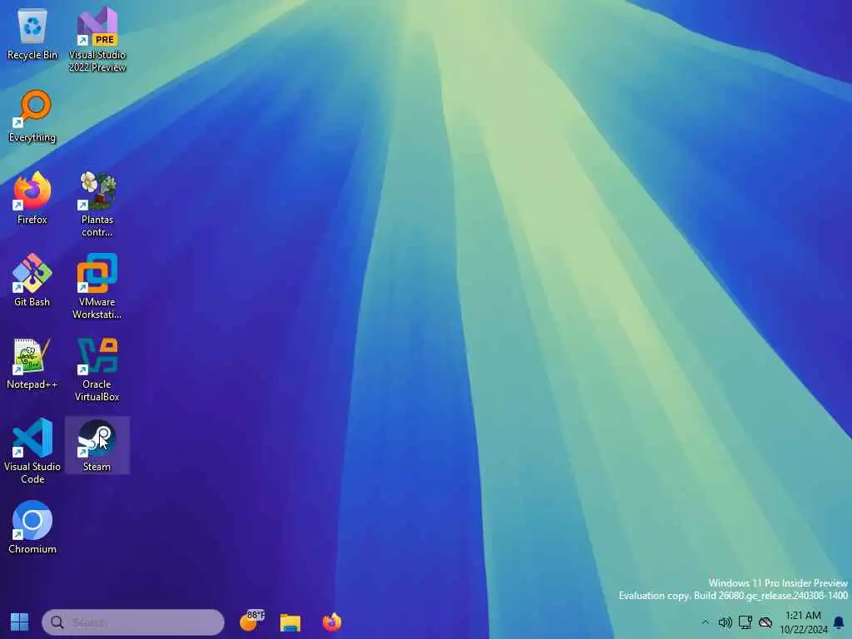Select the Firefox desktop shortcut

tap(32, 198)
